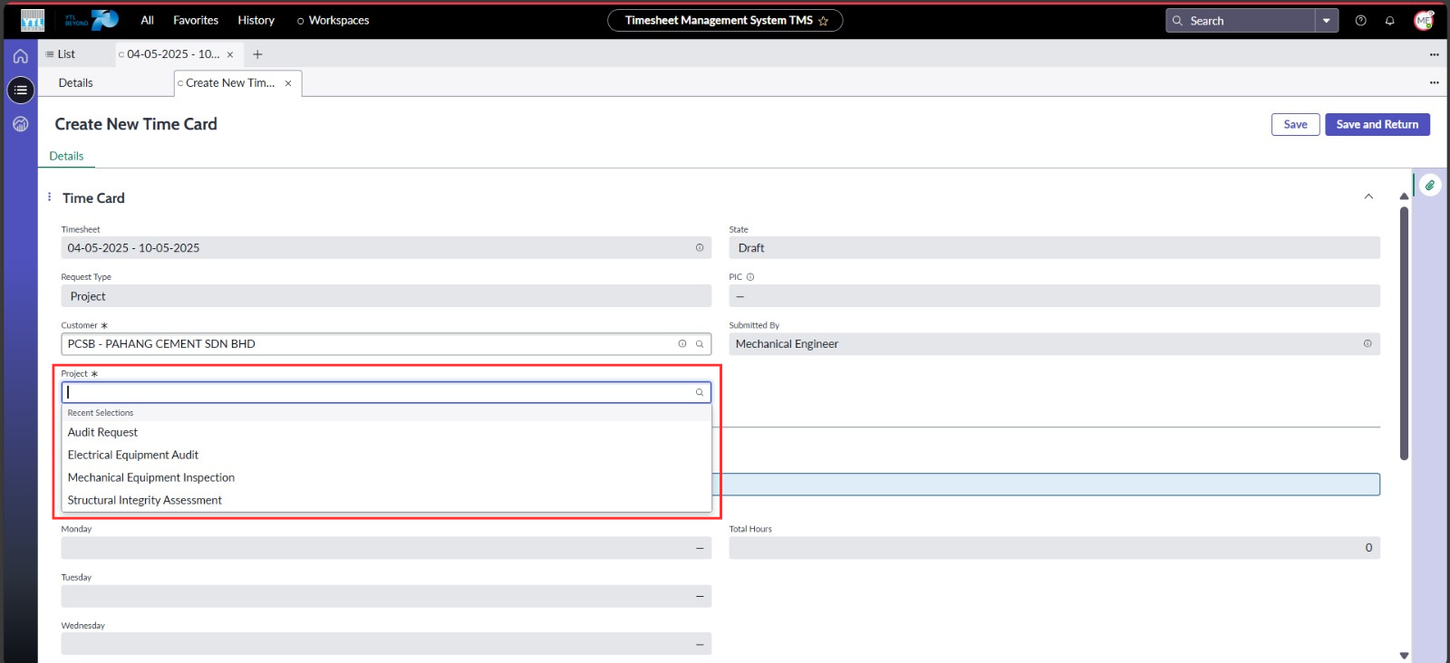Viewport: 1450px width, 663px height.
Task: Favorite Timesheet Management System with star icon
Action: coord(824,21)
